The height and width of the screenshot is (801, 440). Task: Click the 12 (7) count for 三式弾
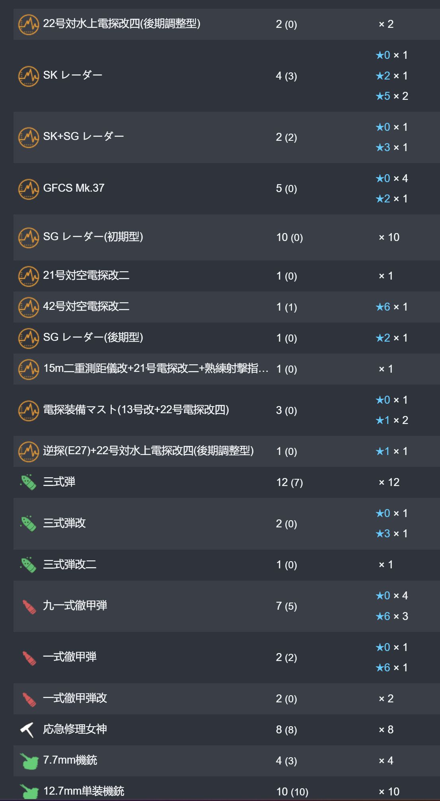tap(290, 482)
